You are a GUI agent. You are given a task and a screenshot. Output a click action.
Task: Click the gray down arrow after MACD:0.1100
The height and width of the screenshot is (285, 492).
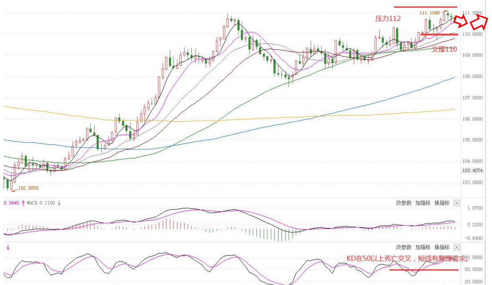tap(59, 203)
